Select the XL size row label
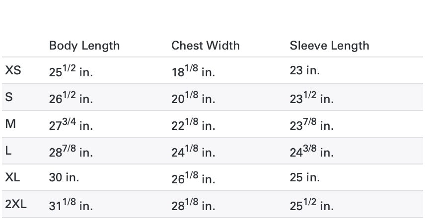426x219 pixels. (x=12, y=177)
